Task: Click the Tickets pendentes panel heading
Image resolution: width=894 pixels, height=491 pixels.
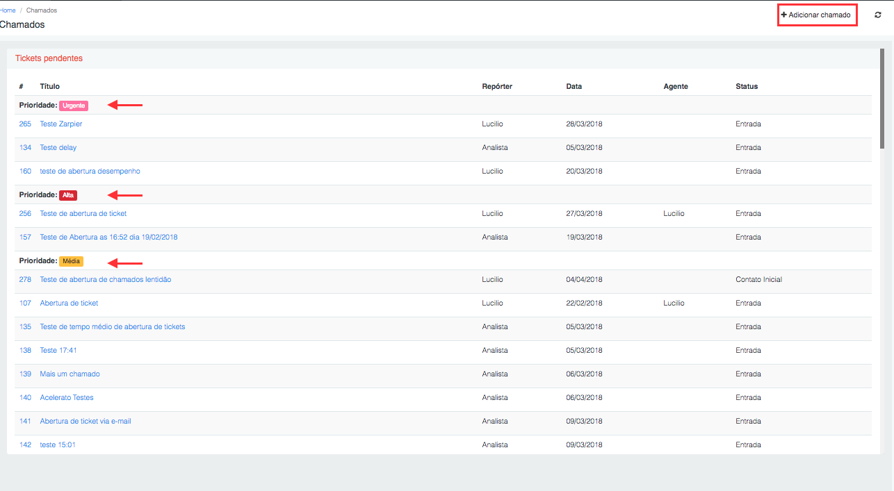Action: [49, 58]
